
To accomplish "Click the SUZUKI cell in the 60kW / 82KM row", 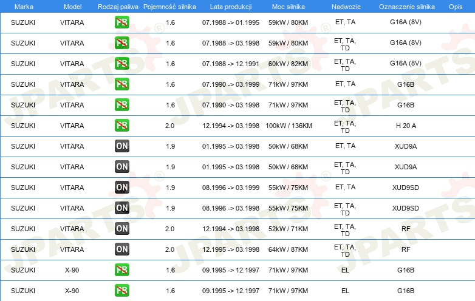I will point(23,64).
